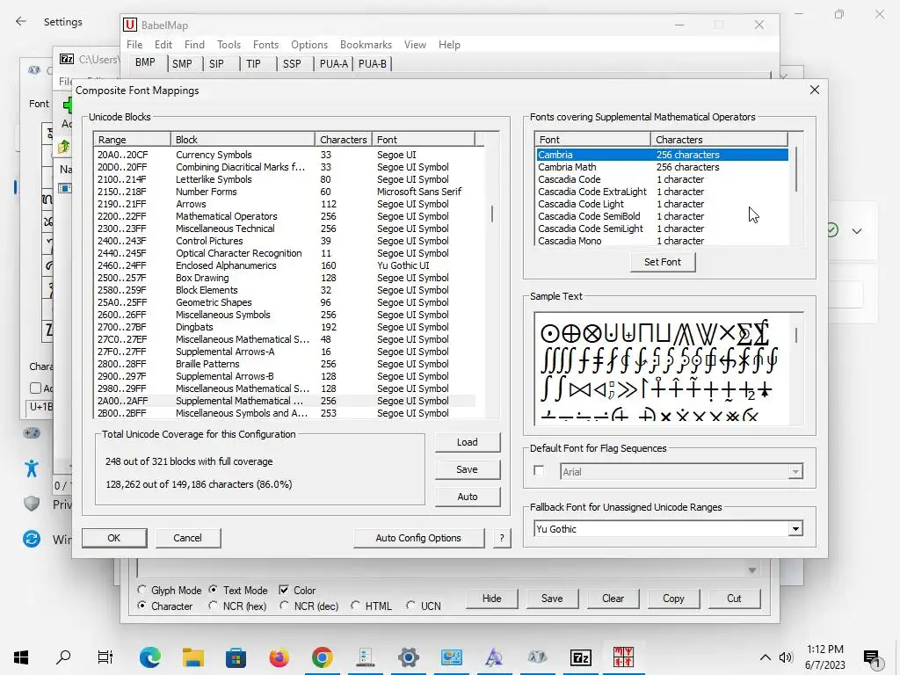Select NCR (dec) radio button
This screenshot has width=900, height=675.
284,606
